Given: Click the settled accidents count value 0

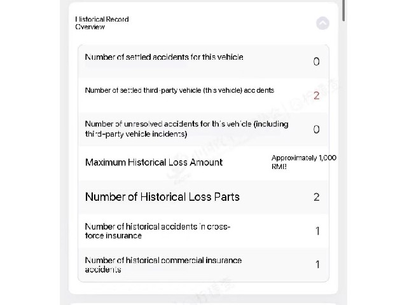Looking at the screenshot, I should pyautogui.click(x=316, y=62).
